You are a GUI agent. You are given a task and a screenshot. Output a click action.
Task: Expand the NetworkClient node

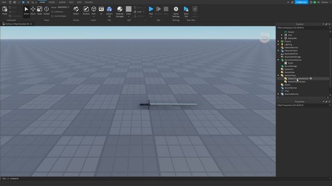(x=279, y=51)
